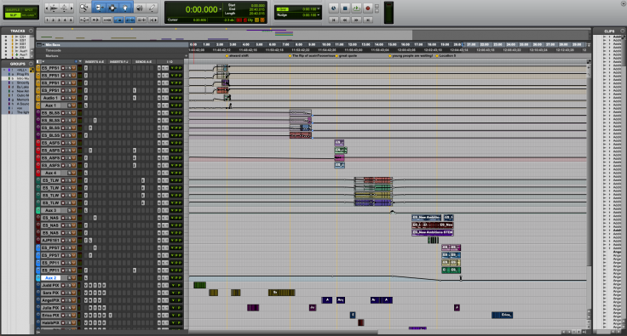Select the Pencil tool
This screenshot has width=627, height=336.
tap(152, 8)
